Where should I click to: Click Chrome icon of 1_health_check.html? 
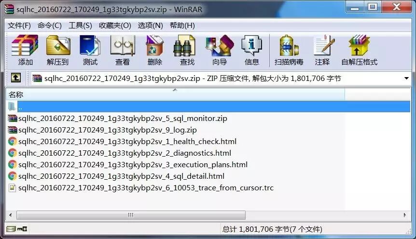pyautogui.click(x=13, y=141)
